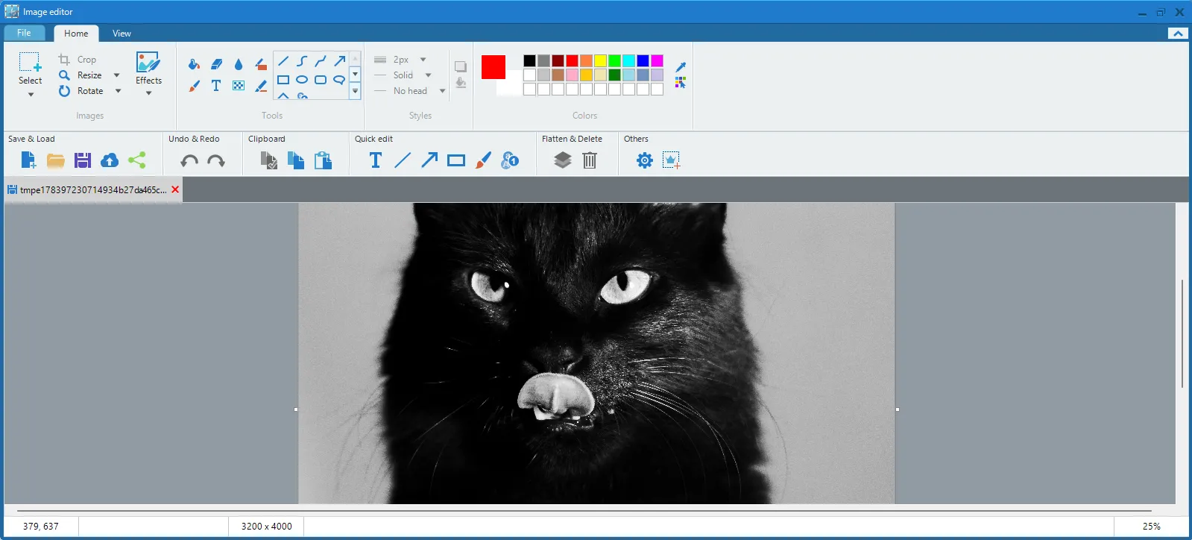
Task: Redo the last action
Action: point(216,160)
